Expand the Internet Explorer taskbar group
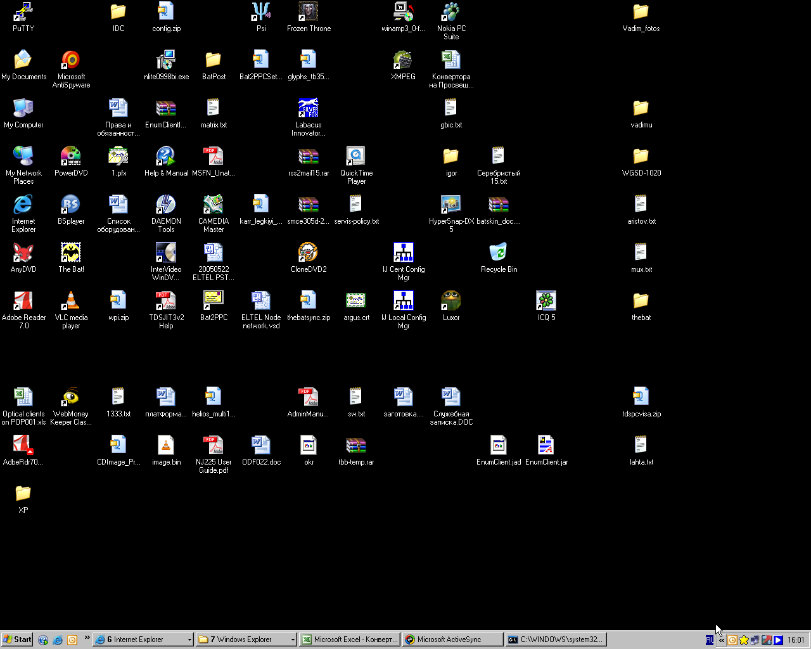This screenshot has height=649, width=811. [x=143, y=640]
